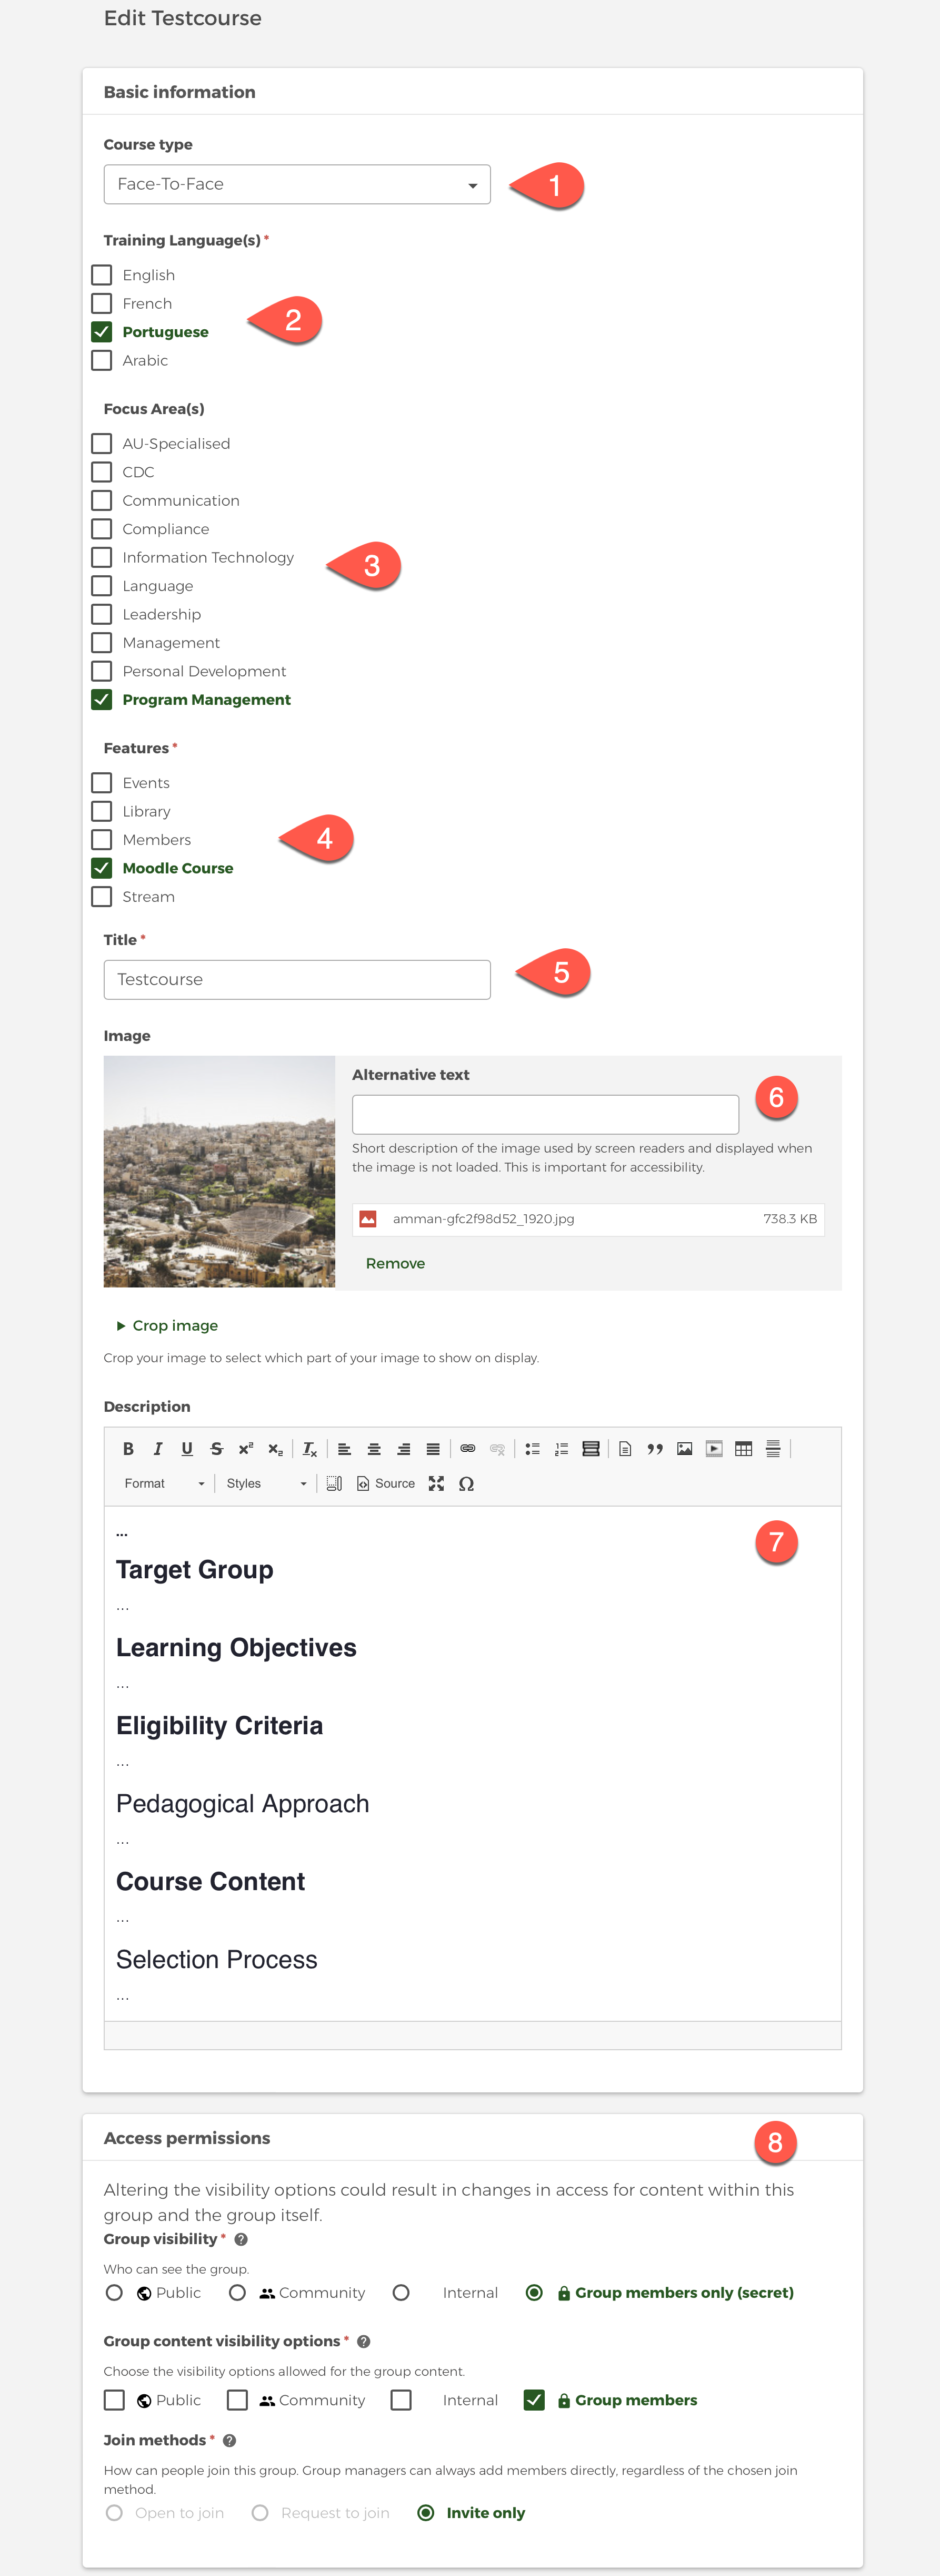Select Invite only join method
Image resolution: width=940 pixels, height=2576 pixels.
426,2513
